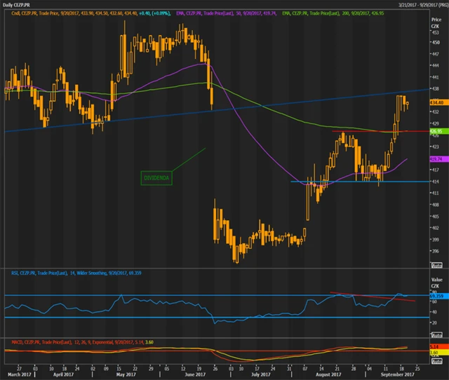Click the Auto button in RSI panel
This screenshot has height=380, width=449.
[x=436, y=334]
